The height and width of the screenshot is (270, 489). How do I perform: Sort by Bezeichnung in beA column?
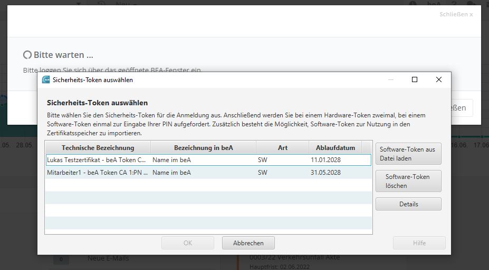(203, 147)
